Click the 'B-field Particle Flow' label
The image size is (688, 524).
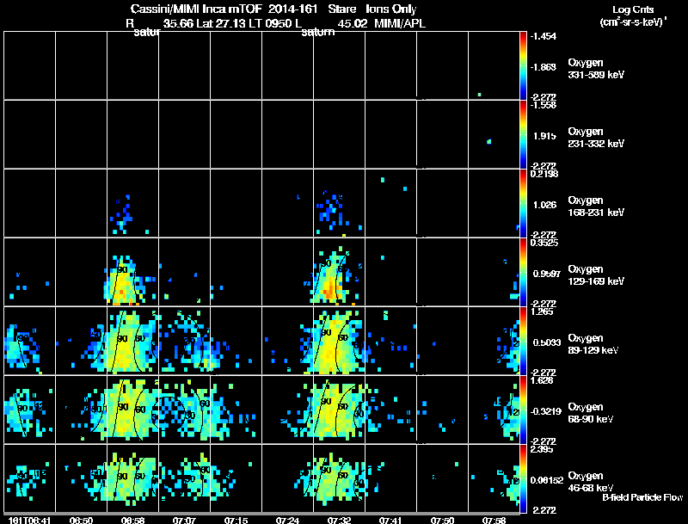click(x=642, y=497)
